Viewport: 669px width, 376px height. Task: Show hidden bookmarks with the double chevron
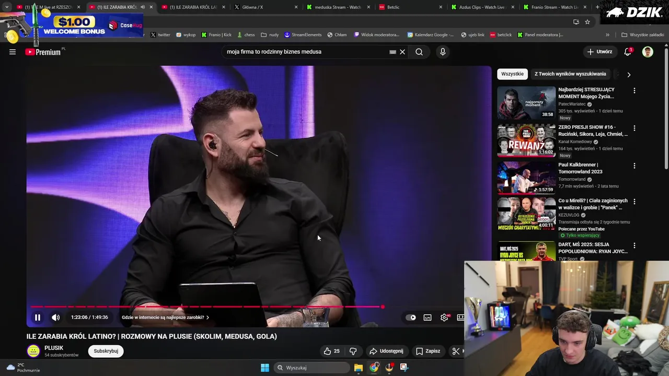click(x=607, y=35)
